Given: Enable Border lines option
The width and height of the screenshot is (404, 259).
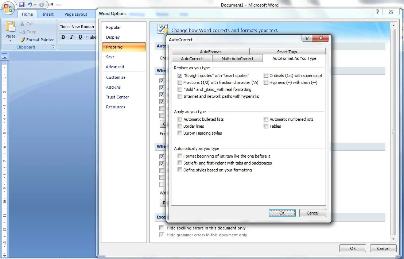Looking at the screenshot, I should tap(180, 126).
